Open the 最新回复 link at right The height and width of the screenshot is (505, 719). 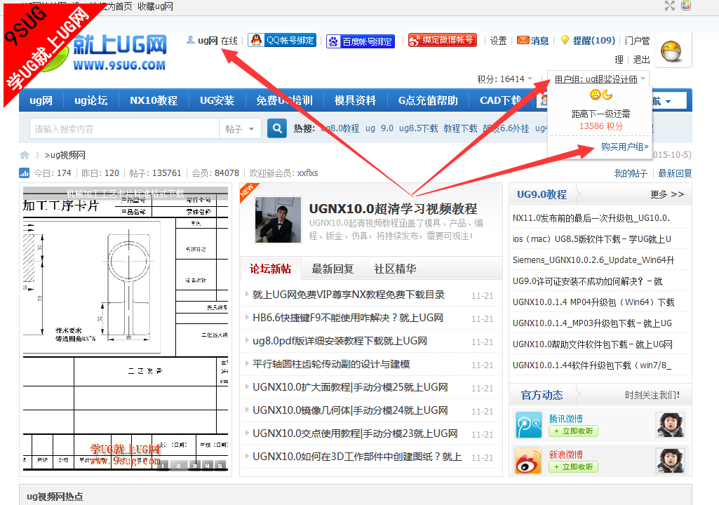coord(675,173)
